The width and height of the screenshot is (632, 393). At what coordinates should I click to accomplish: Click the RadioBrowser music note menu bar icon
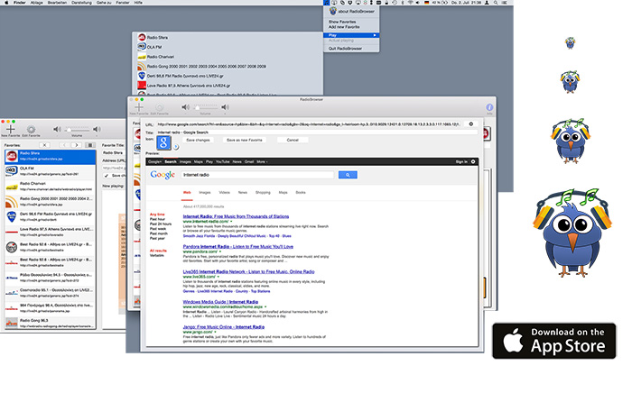click(x=326, y=3)
